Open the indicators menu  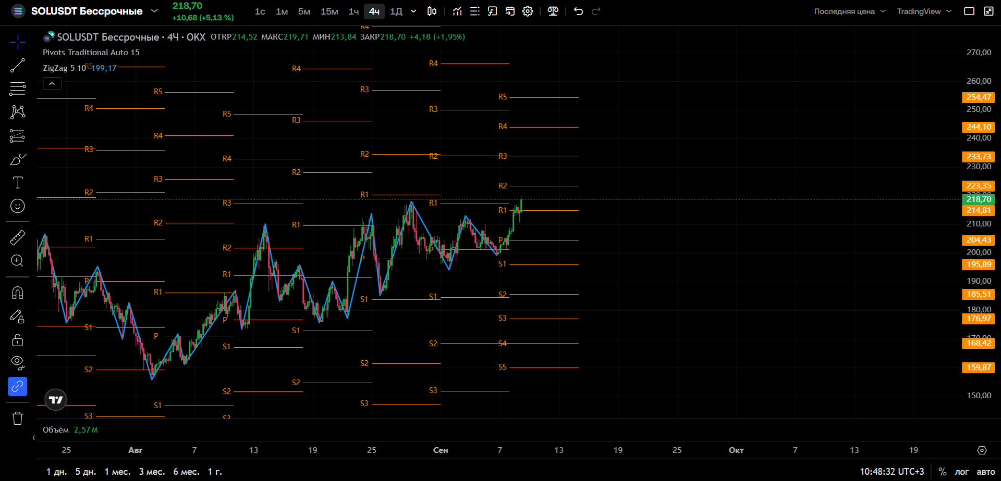point(457,11)
